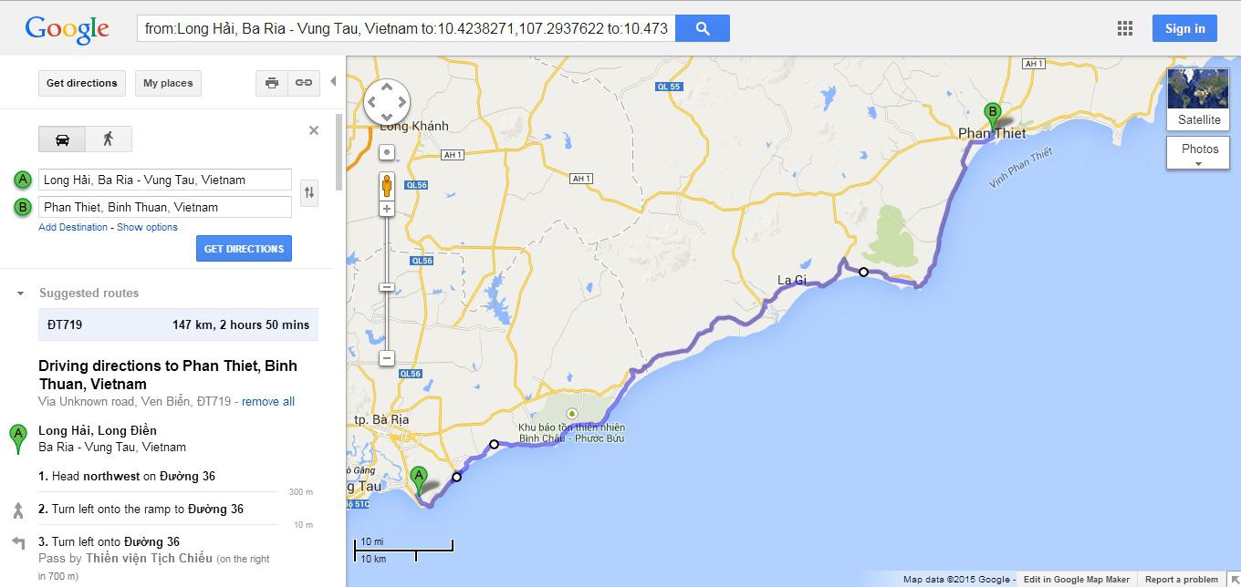
Task: Select the ĐT719 suggested route
Action: pos(178,324)
